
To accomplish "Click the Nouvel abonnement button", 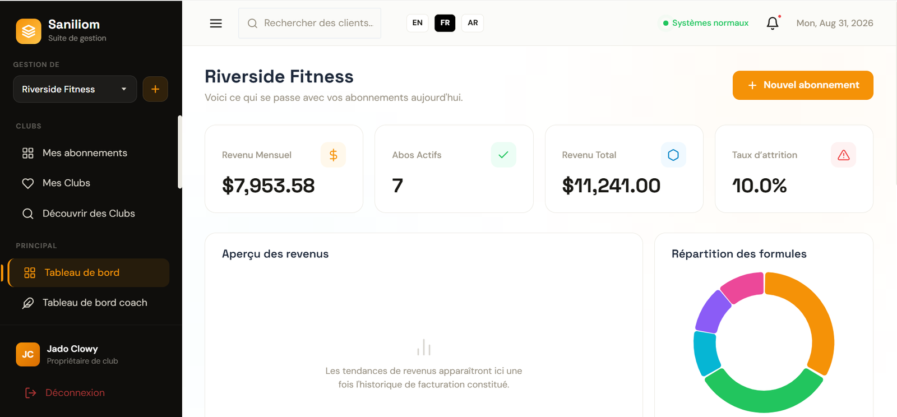I will pyautogui.click(x=803, y=85).
